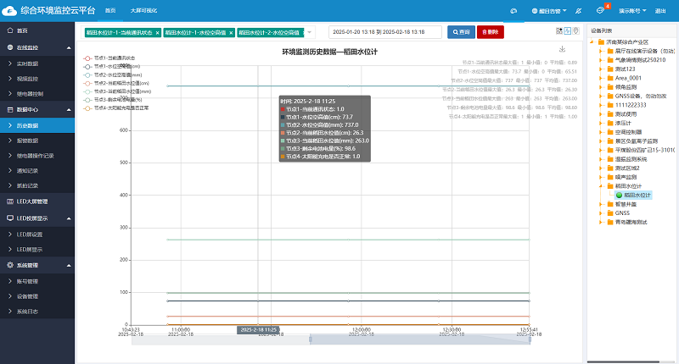Click the blue 查询 search button
Image resolution: width=679 pixels, height=364 pixels.
click(461, 32)
